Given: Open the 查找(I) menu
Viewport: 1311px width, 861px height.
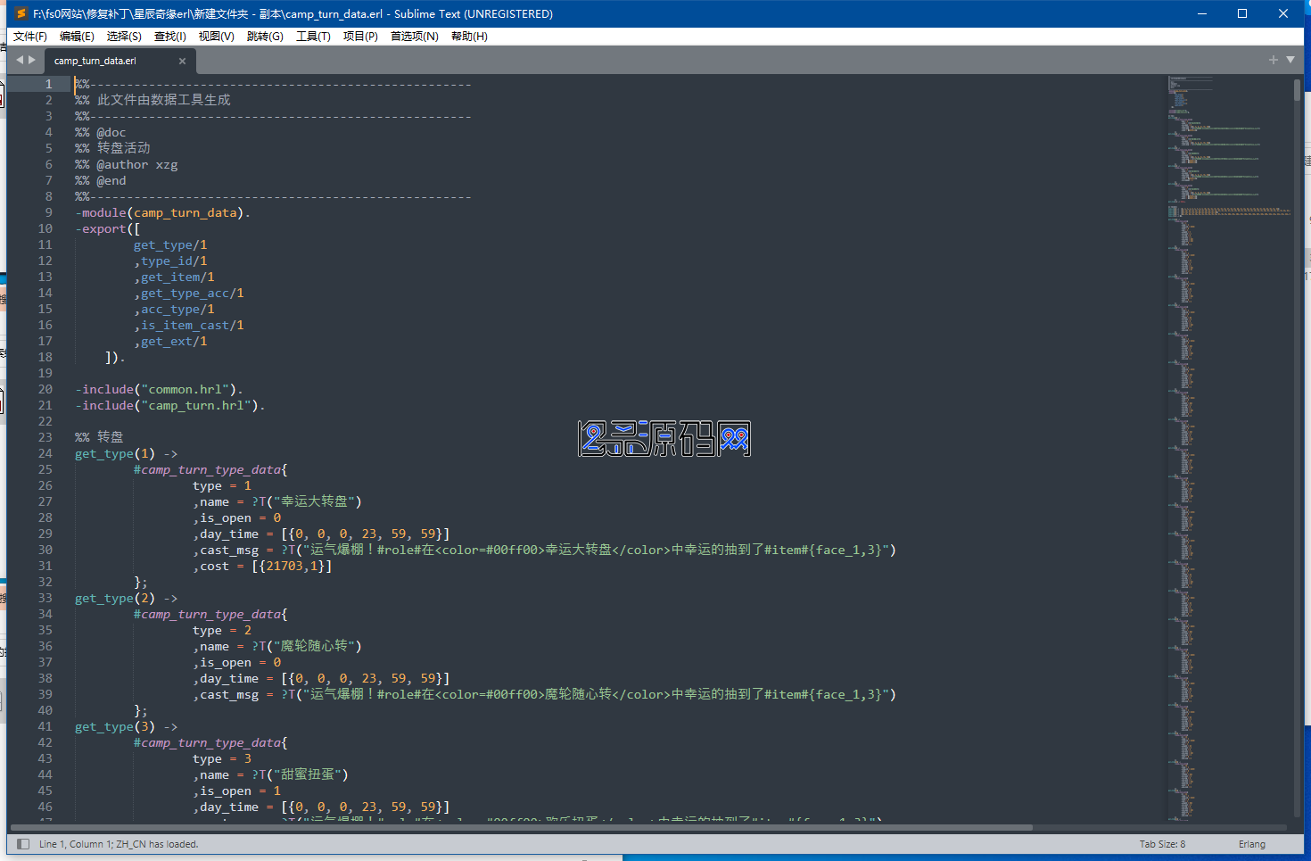Looking at the screenshot, I should (x=170, y=37).
